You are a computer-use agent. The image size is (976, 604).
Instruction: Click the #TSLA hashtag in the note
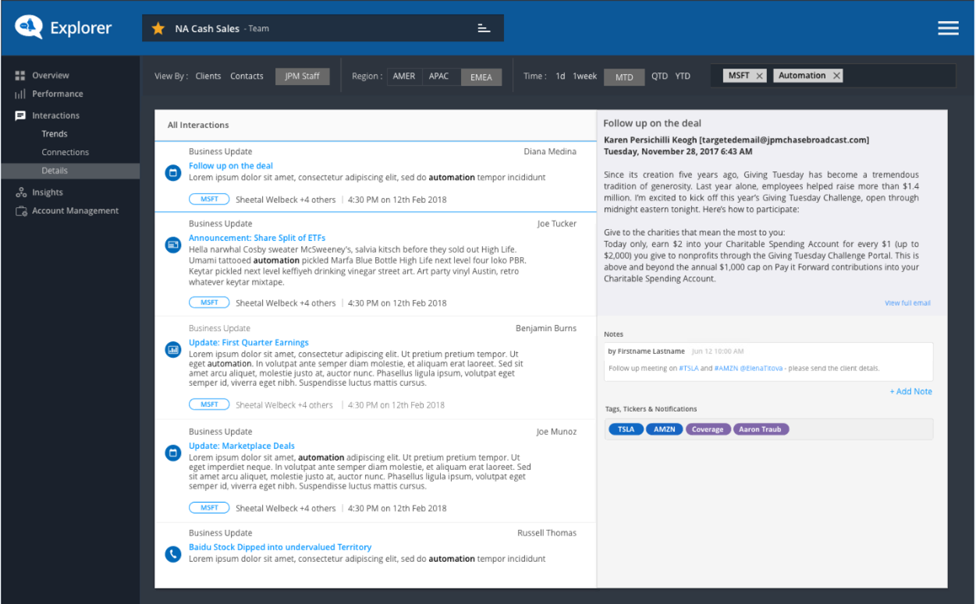coord(688,369)
